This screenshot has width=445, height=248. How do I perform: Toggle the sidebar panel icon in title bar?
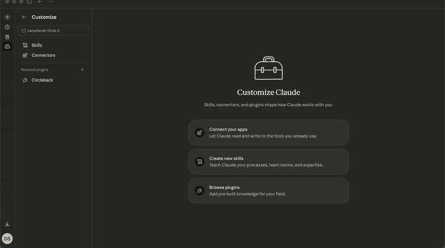point(29,2)
